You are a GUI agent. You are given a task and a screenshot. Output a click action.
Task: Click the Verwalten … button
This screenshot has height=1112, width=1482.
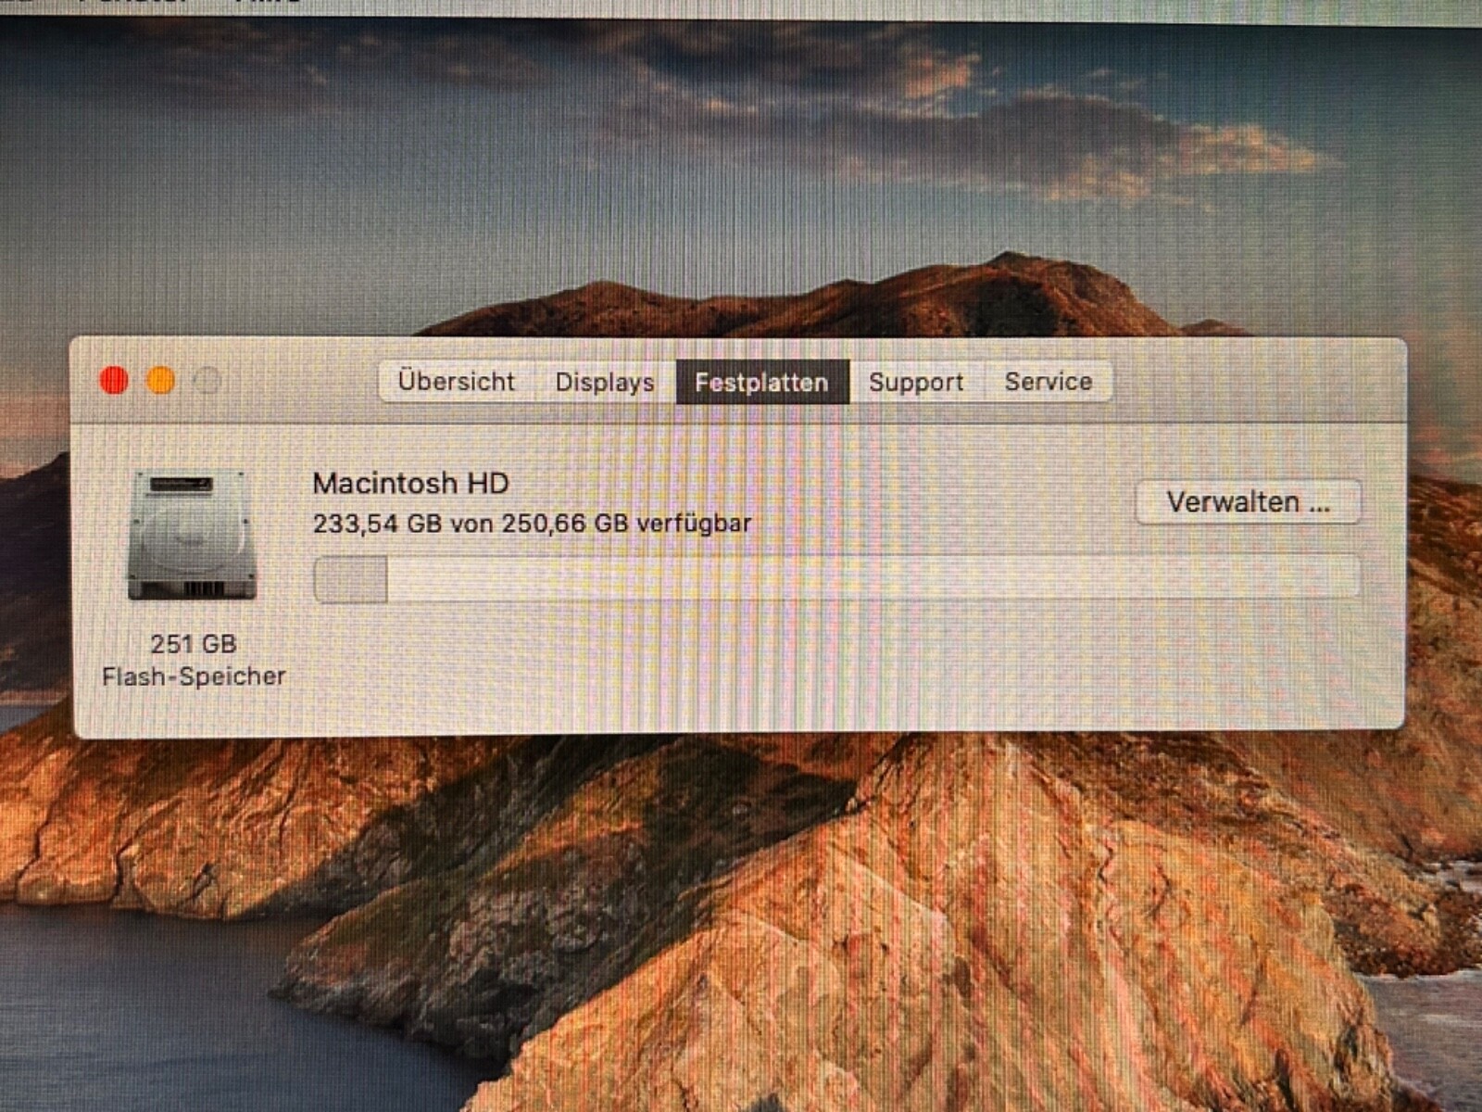[1248, 502]
